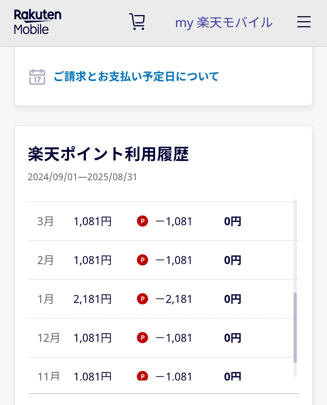Click the −2,181 points value
This screenshot has height=405, width=327.
pyautogui.click(x=174, y=299)
